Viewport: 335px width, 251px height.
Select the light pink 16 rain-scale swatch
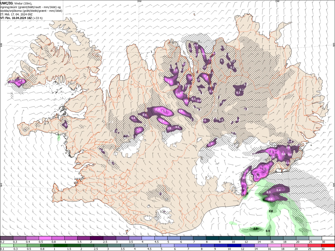274,245
